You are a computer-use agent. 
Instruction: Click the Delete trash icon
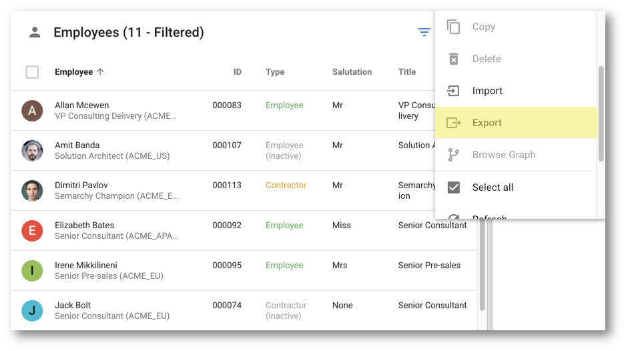click(x=454, y=59)
